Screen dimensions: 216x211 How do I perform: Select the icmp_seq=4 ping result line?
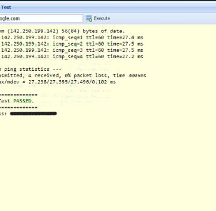[71, 56]
